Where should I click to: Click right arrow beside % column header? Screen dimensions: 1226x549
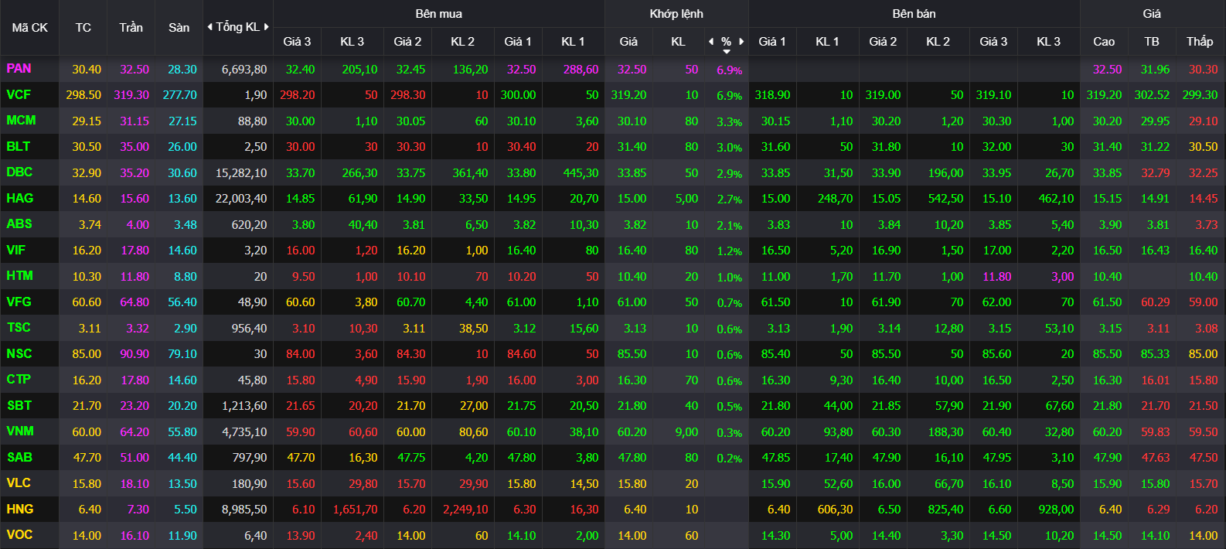[x=741, y=42]
